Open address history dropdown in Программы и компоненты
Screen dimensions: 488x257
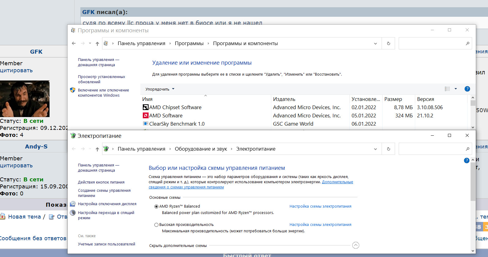coord(375,44)
